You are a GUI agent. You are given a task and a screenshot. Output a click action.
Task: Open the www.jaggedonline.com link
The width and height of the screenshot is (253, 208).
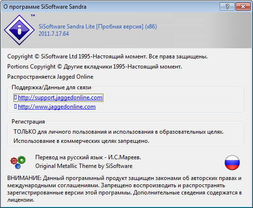click(56, 107)
